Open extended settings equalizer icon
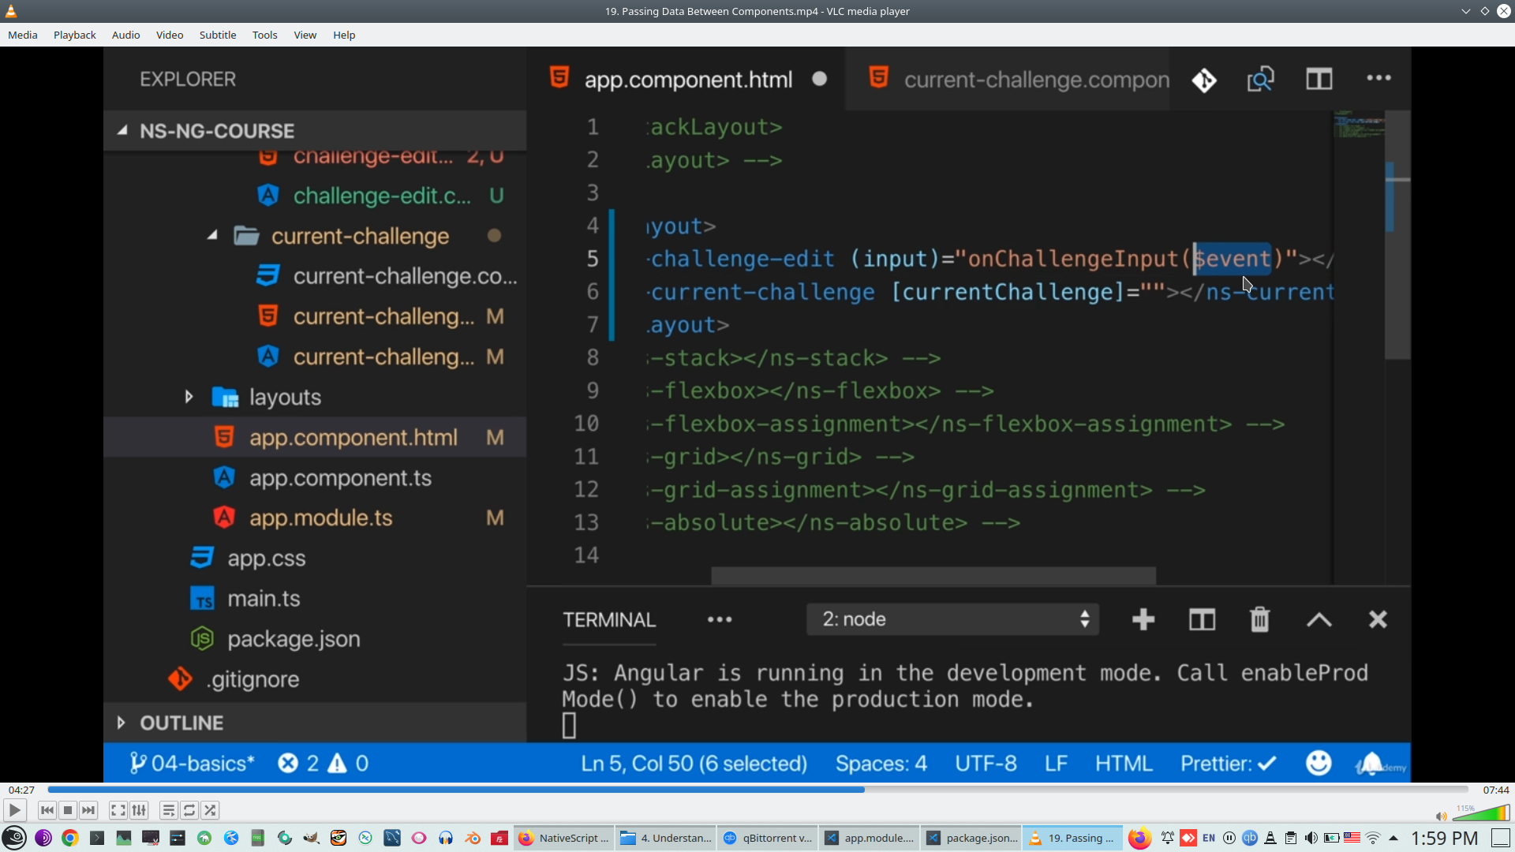1515x852 pixels. (x=139, y=810)
